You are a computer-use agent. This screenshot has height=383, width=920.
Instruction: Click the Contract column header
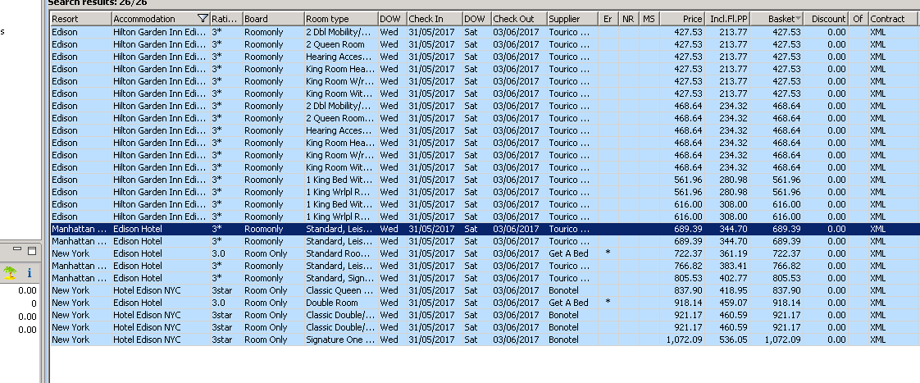892,19
